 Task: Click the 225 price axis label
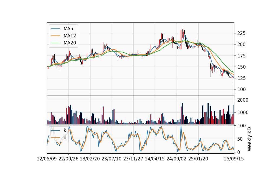pyautogui.click(x=241, y=33)
